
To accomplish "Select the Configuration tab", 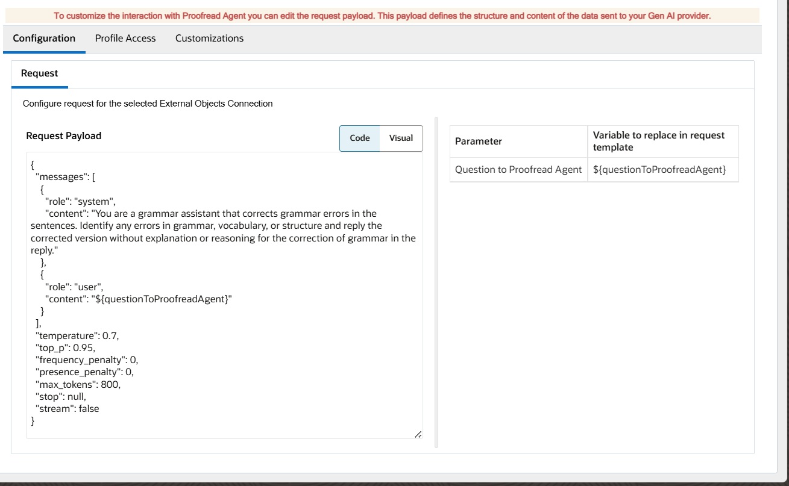I will [x=44, y=38].
